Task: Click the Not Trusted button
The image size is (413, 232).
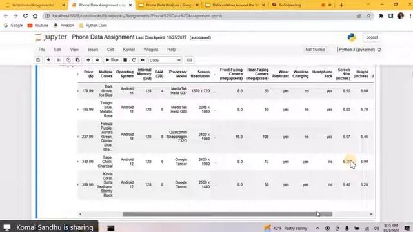Action: coord(315,50)
